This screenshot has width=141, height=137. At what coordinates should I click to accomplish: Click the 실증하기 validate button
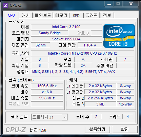[x=97, y=130]
